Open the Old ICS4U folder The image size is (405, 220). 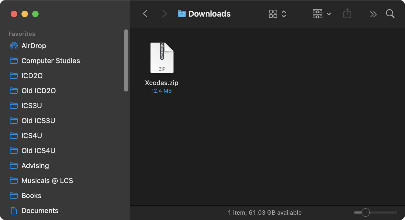point(38,151)
